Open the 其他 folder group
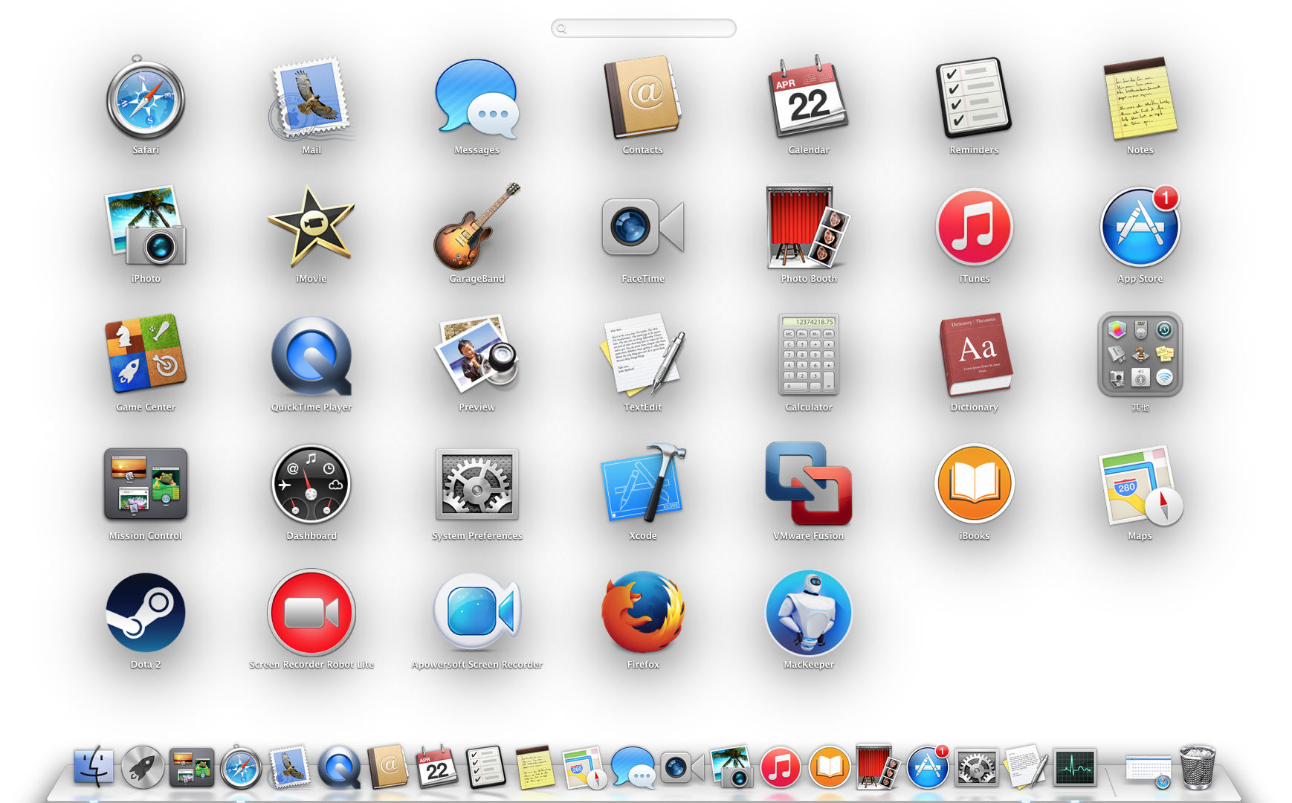1292x803 pixels. [1140, 354]
